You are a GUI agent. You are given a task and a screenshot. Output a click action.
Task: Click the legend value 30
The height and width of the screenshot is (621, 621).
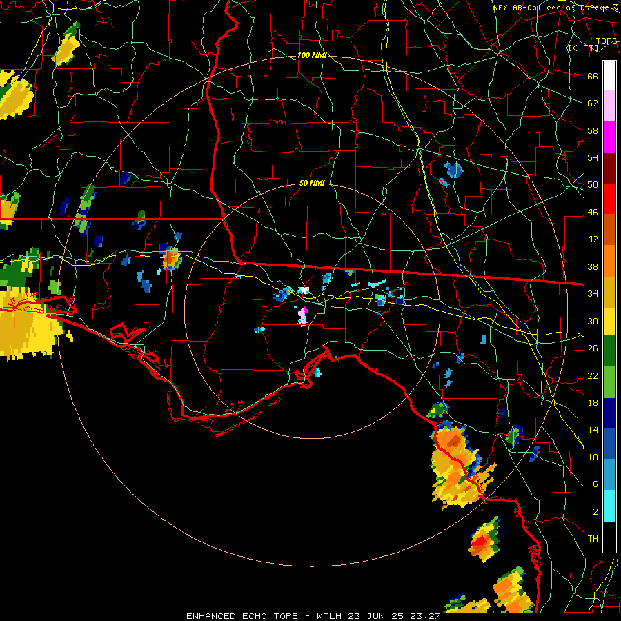(593, 321)
